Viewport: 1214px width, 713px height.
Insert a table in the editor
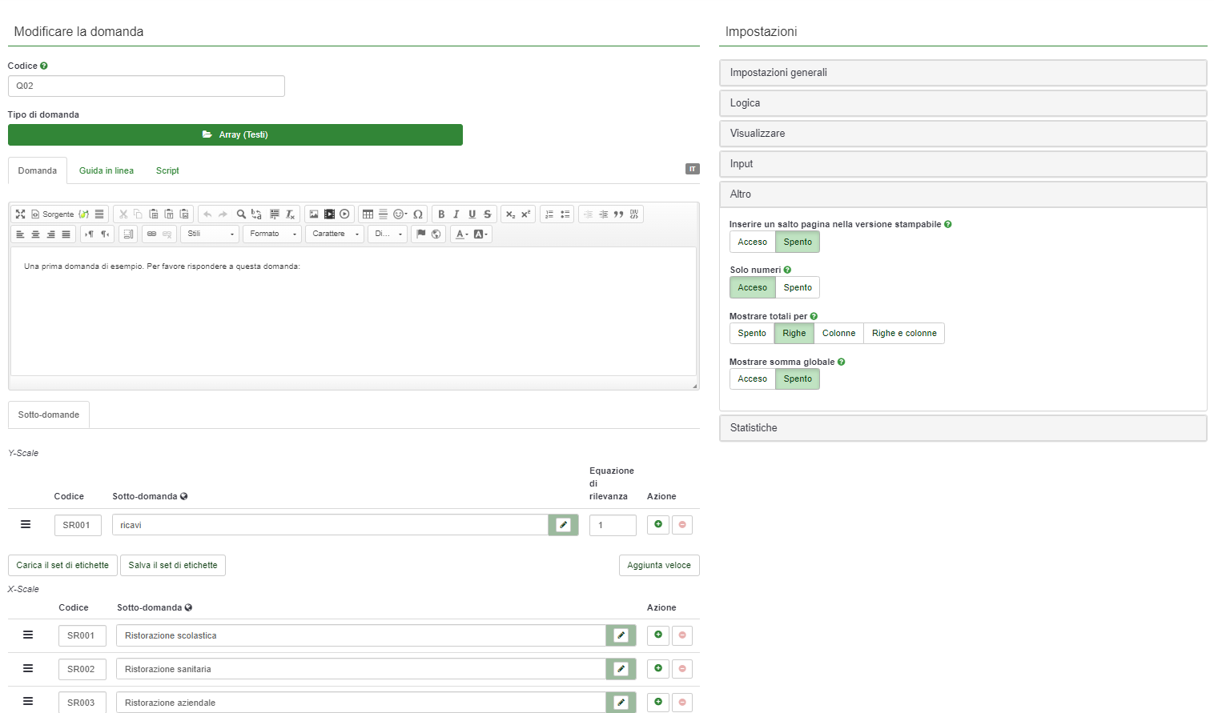point(368,214)
